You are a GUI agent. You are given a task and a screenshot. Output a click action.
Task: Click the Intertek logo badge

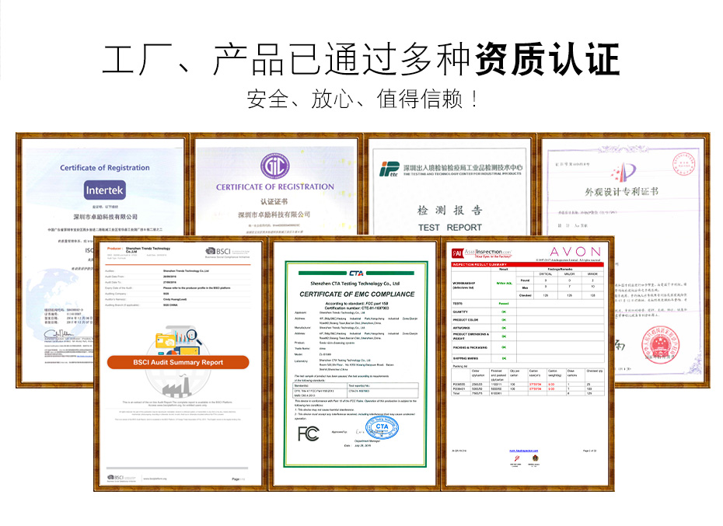point(105,190)
